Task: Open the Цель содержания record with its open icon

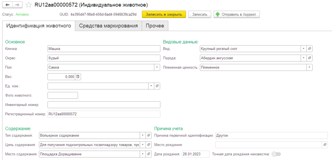Action: pyautogui.click(x=148, y=145)
